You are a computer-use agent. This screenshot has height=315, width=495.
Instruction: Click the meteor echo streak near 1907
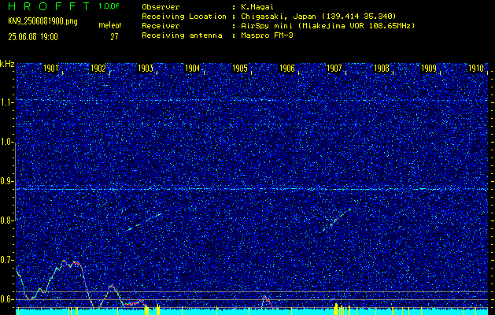[x=337, y=219]
